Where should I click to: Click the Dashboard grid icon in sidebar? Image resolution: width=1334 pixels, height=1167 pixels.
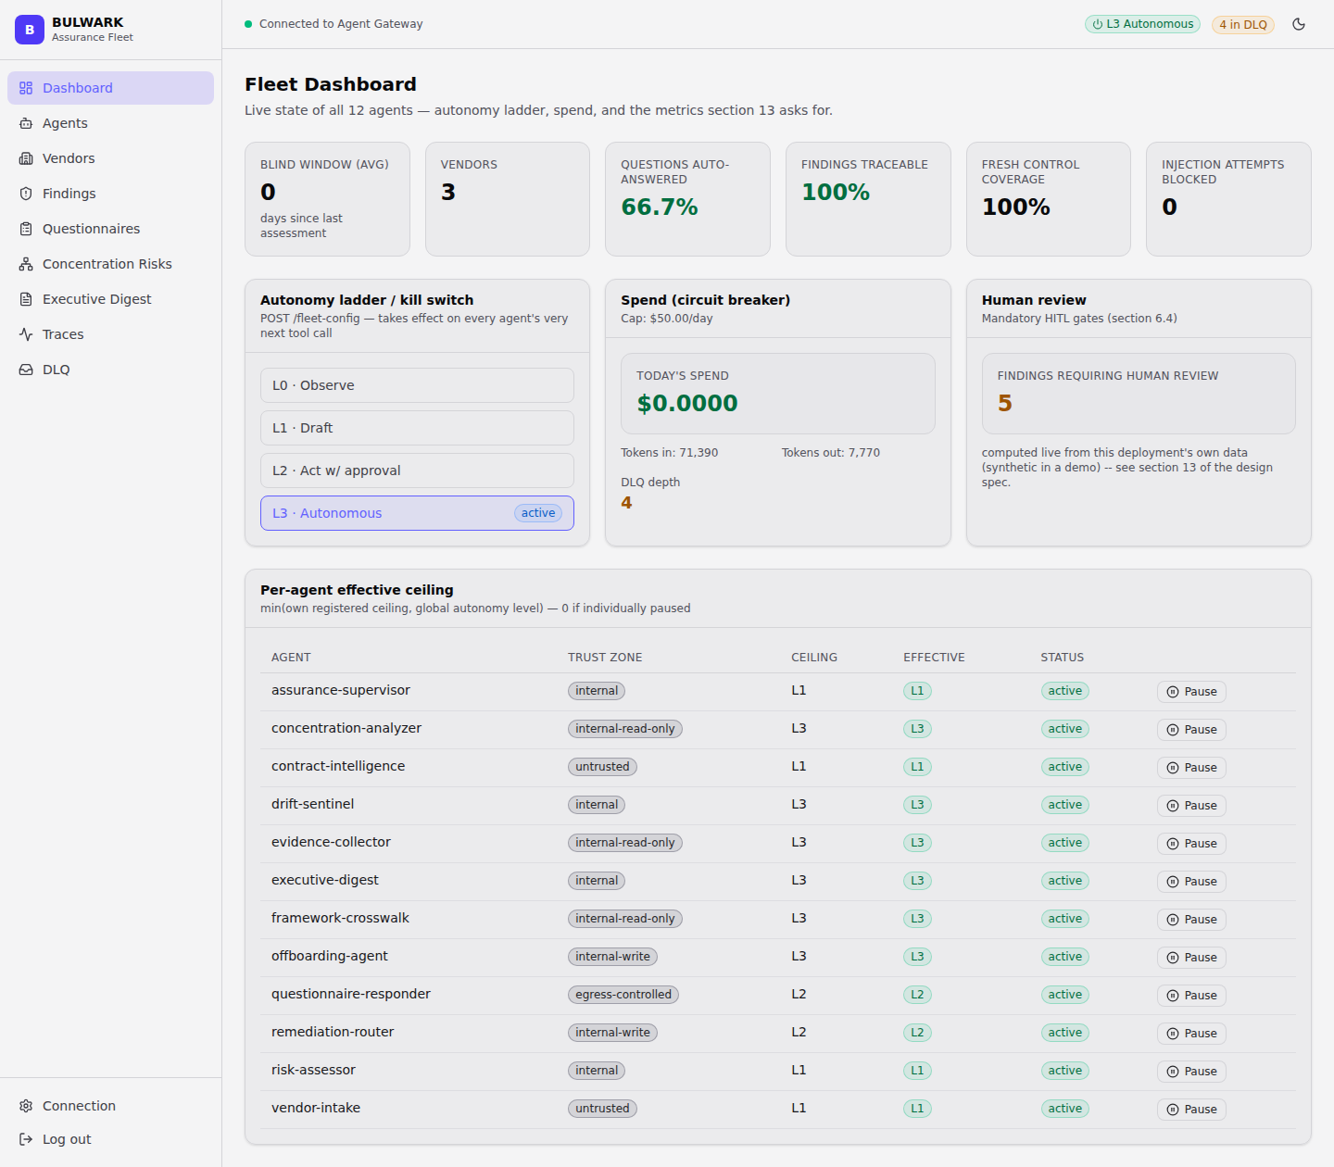(x=26, y=88)
